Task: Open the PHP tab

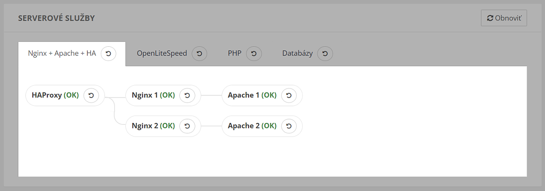Action: coord(234,54)
